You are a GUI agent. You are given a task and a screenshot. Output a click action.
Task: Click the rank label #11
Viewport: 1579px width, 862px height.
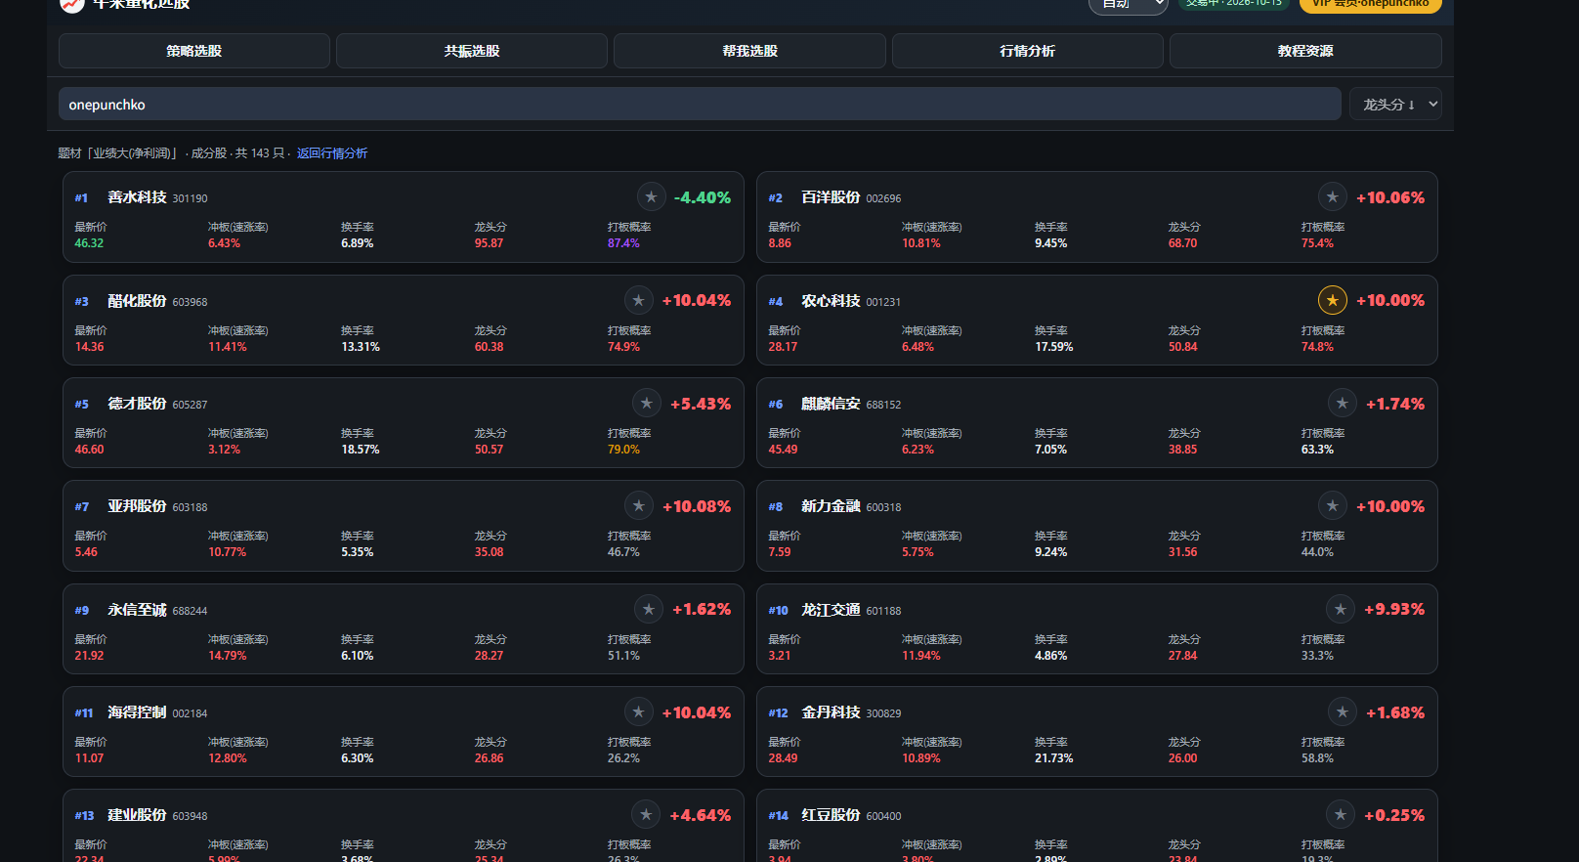[84, 713]
